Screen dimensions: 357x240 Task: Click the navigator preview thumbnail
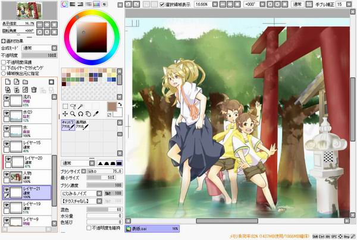[x=29, y=10]
